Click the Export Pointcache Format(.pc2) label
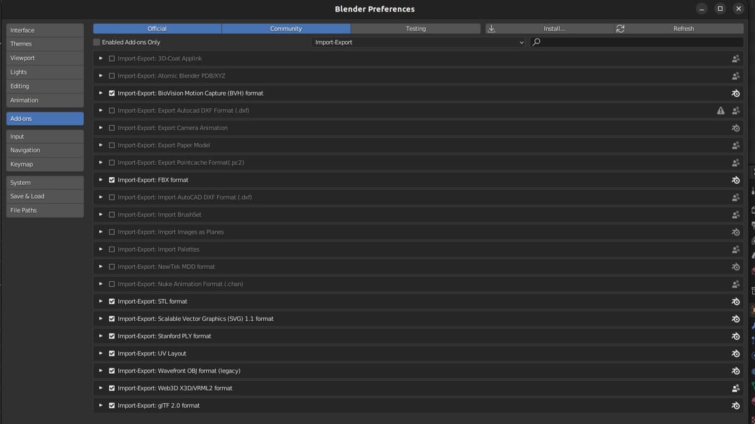 (x=181, y=163)
